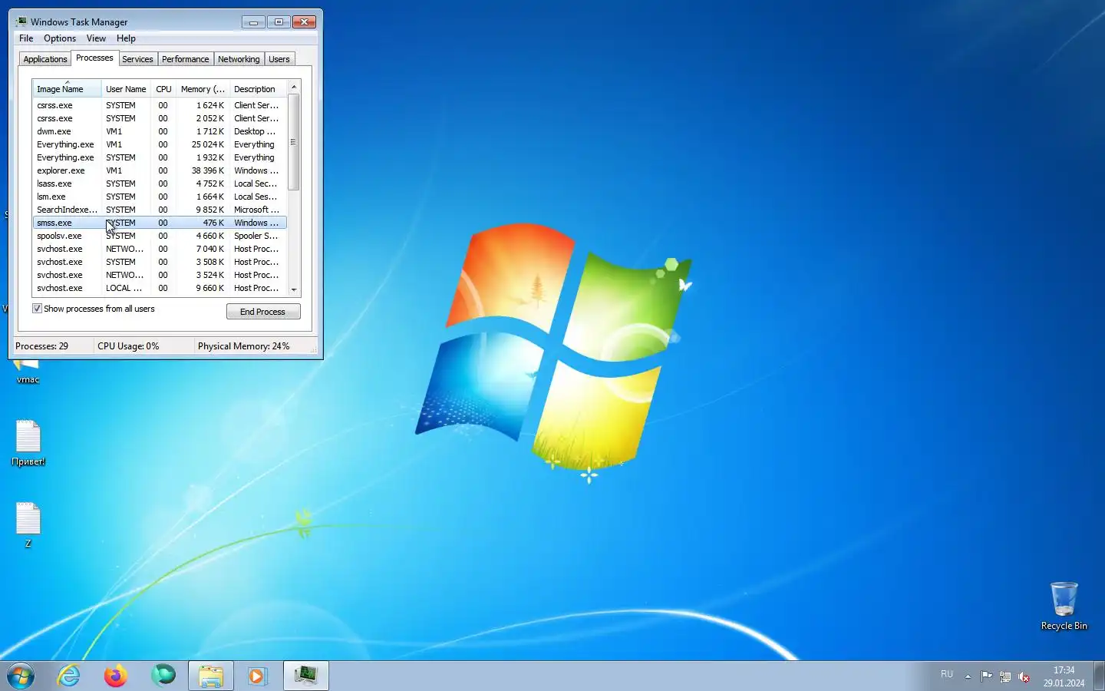Select the SearchIndexe... process row
This screenshot has height=691, width=1105.
(x=160, y=210)
